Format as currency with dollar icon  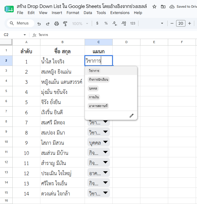[x=97, y=23]
